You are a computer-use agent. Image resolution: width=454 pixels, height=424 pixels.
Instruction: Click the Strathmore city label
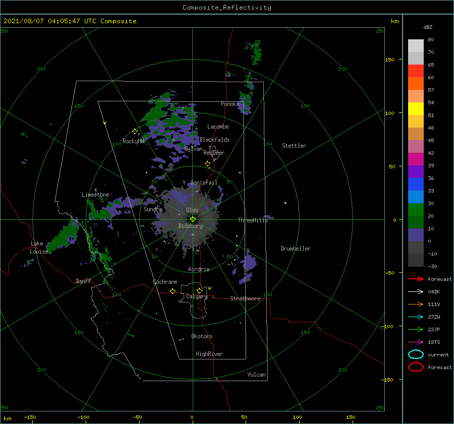point(245,298)
